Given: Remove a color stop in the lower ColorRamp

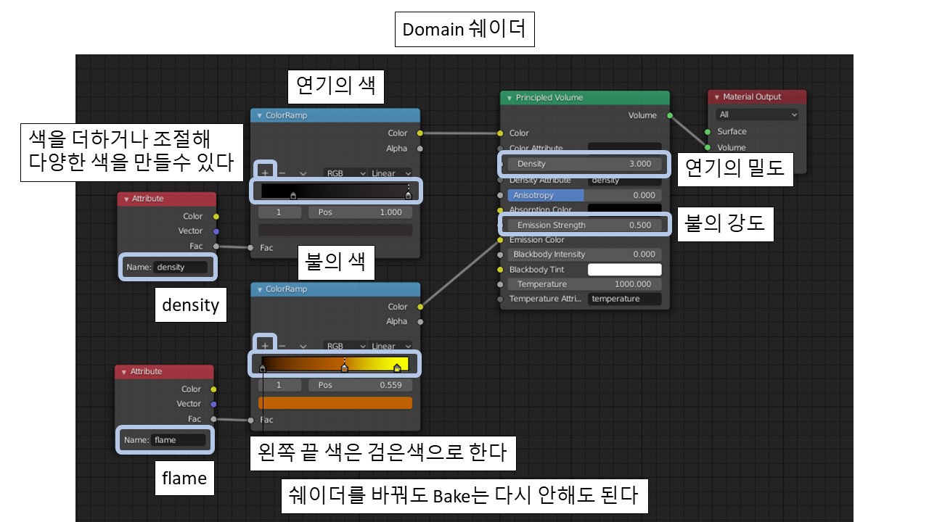Looking at the screenshot, I should coord(282,346).
